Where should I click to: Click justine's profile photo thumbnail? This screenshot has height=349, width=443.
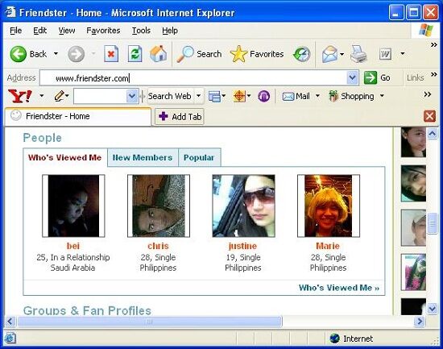(243, 206)
